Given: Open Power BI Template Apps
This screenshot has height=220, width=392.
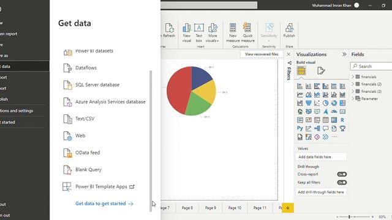Looking at the screenshot, I should [99, 186].
